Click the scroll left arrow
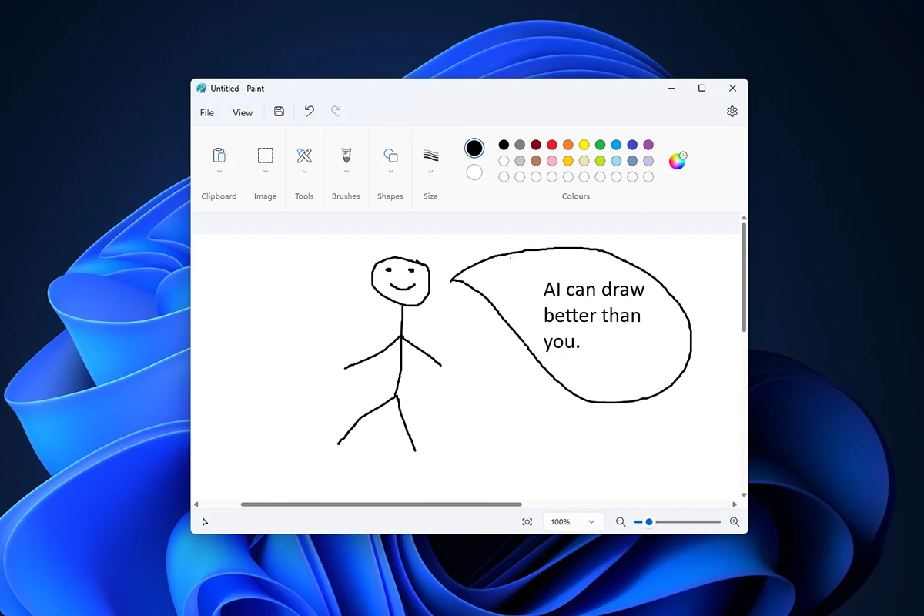The width and height of the screenshot is (924, 616). (x=196, y=504)
